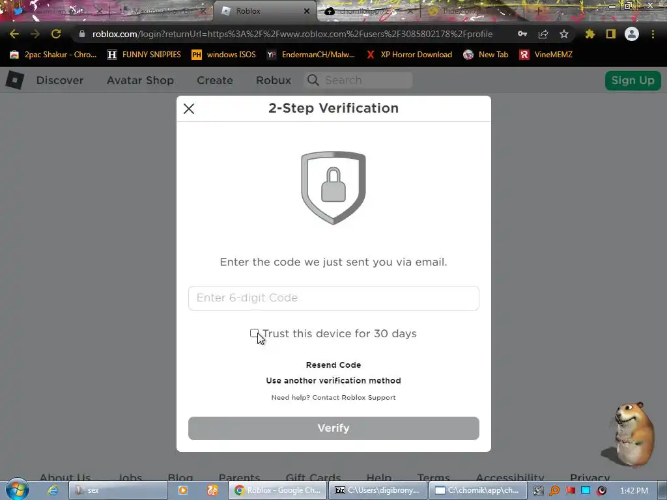
Task: Reload the page with the refresh icon
Action: (x=56, y=34)
